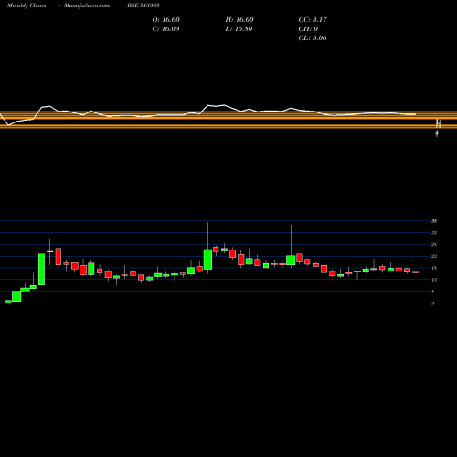
Task: Click the price axis label '3'
Action: coord(433,303)
